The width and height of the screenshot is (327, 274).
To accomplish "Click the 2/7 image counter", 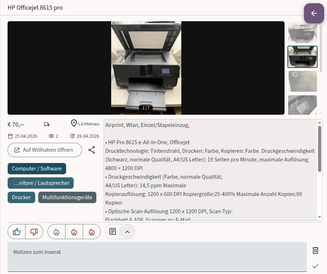I will (x=146, y=108).
